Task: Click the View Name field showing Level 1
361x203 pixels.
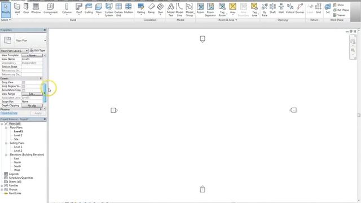Action: [x=32, y=59]
